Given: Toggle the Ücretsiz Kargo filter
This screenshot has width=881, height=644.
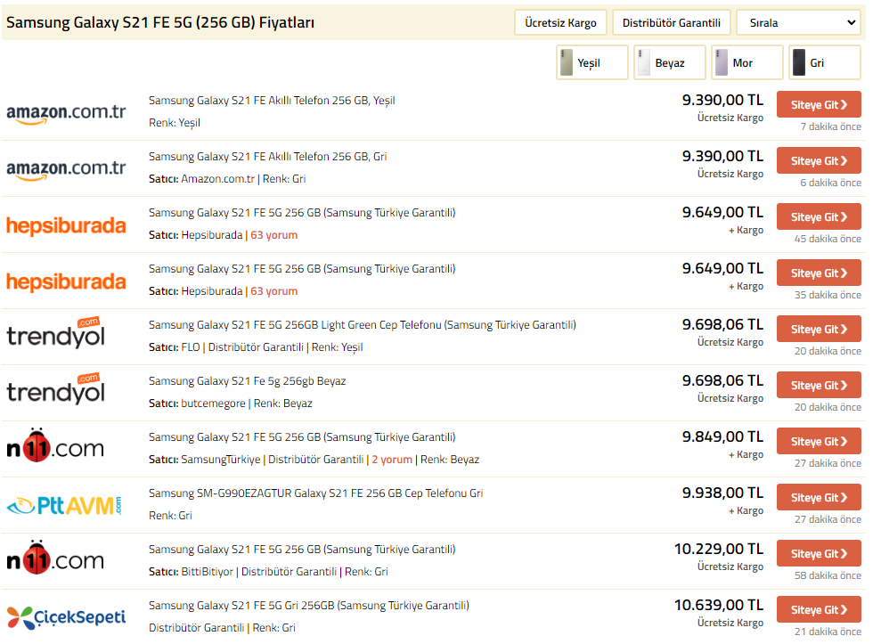Looking at the screenshot, I should coord(560,23).
